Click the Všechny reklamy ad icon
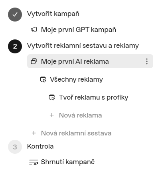 pos(43,79)
